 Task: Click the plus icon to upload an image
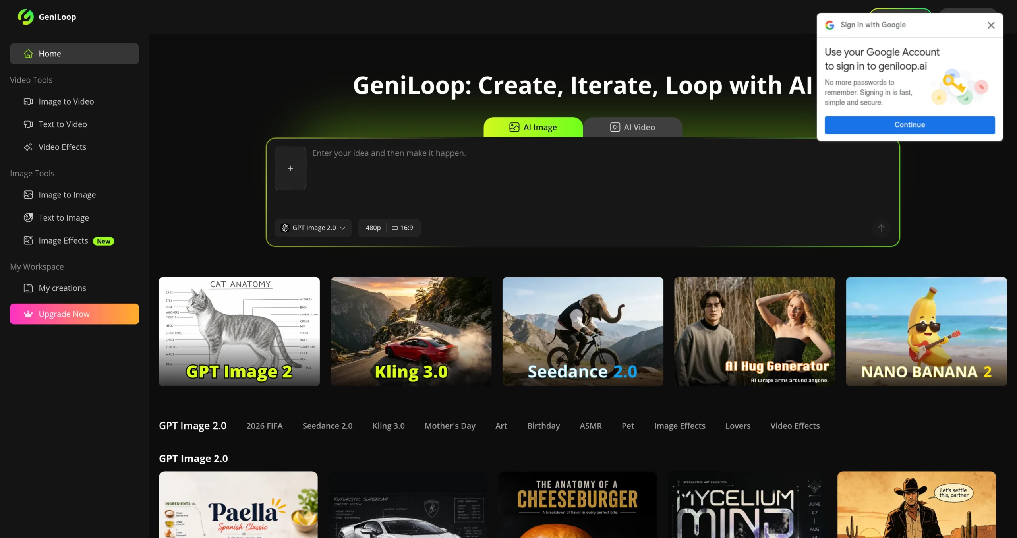[290, 168]
